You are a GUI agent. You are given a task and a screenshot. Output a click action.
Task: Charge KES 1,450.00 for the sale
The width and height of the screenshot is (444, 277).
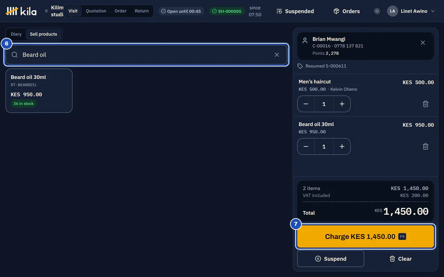(x=366, y=237)
